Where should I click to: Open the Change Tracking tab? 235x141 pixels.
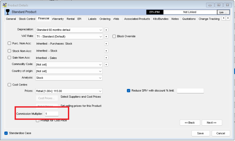click(209, 19)
